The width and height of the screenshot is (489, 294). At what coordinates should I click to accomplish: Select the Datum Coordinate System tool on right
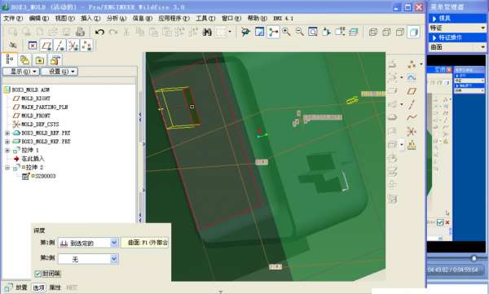pos(412,132)
